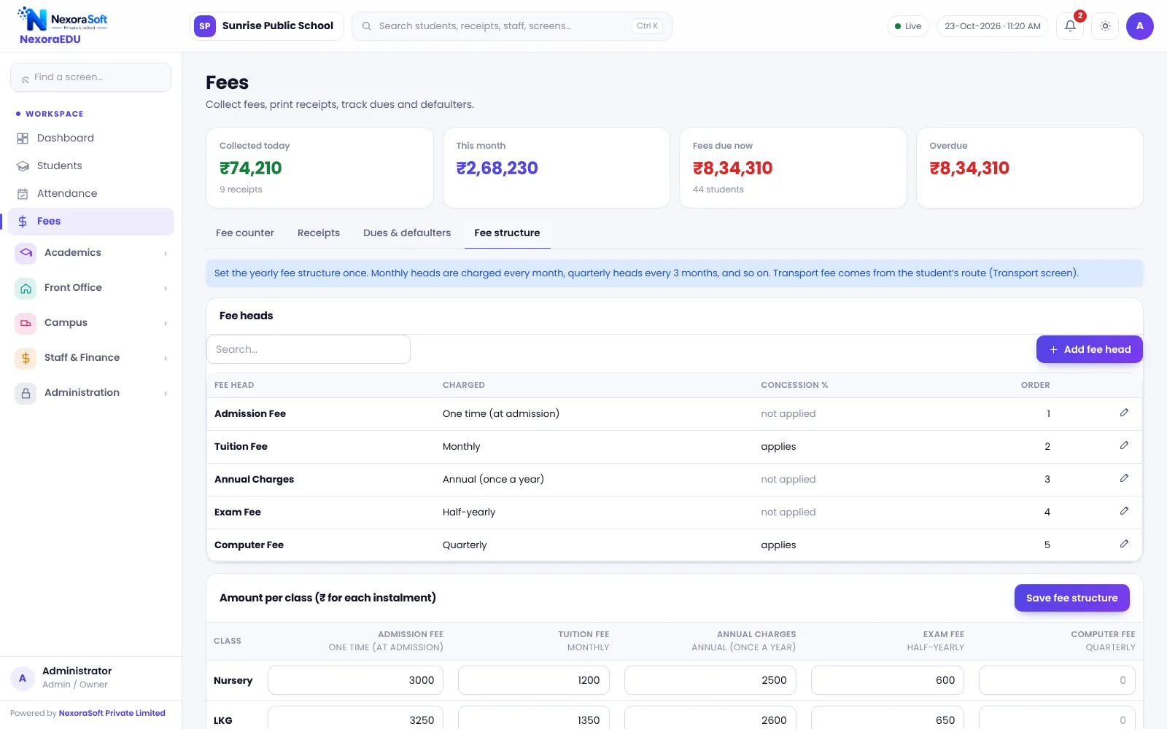The image size is (1167, 729).
Task: Edit the Computer Fee head
Action: point(1124,544)
